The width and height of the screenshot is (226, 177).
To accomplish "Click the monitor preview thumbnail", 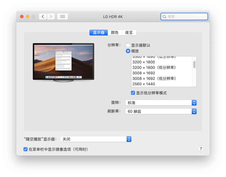I will pyautogui.click(x=63, y=61).
